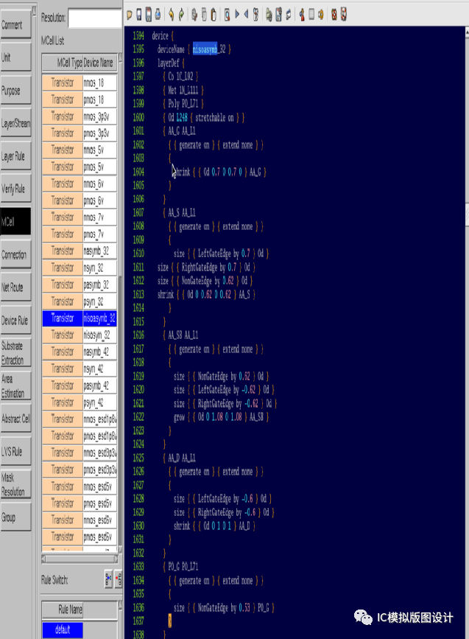Open the Abstract Cell section

[x=15, y=419]
